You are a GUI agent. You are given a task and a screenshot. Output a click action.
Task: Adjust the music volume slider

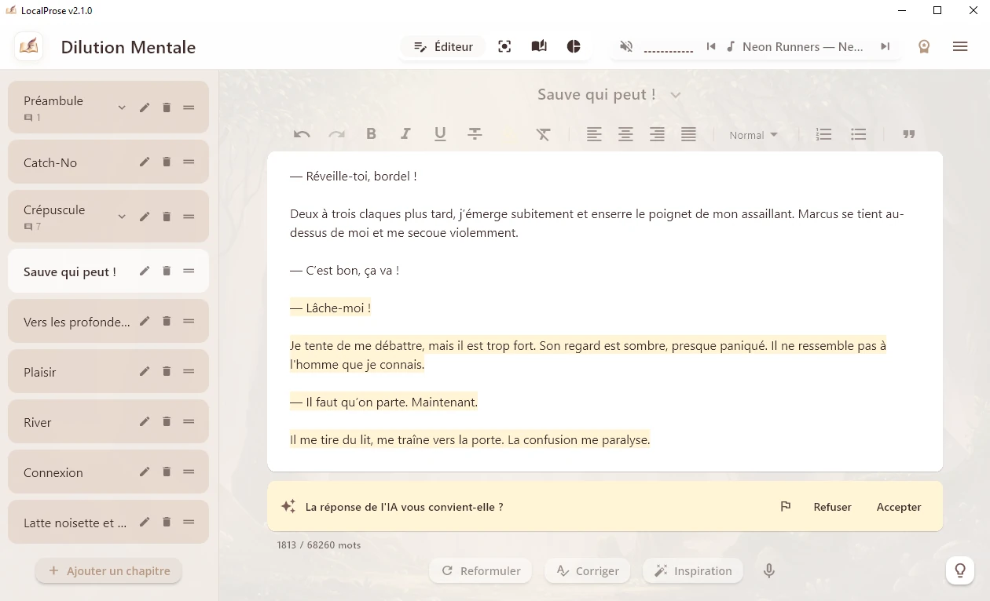[668, 49]
